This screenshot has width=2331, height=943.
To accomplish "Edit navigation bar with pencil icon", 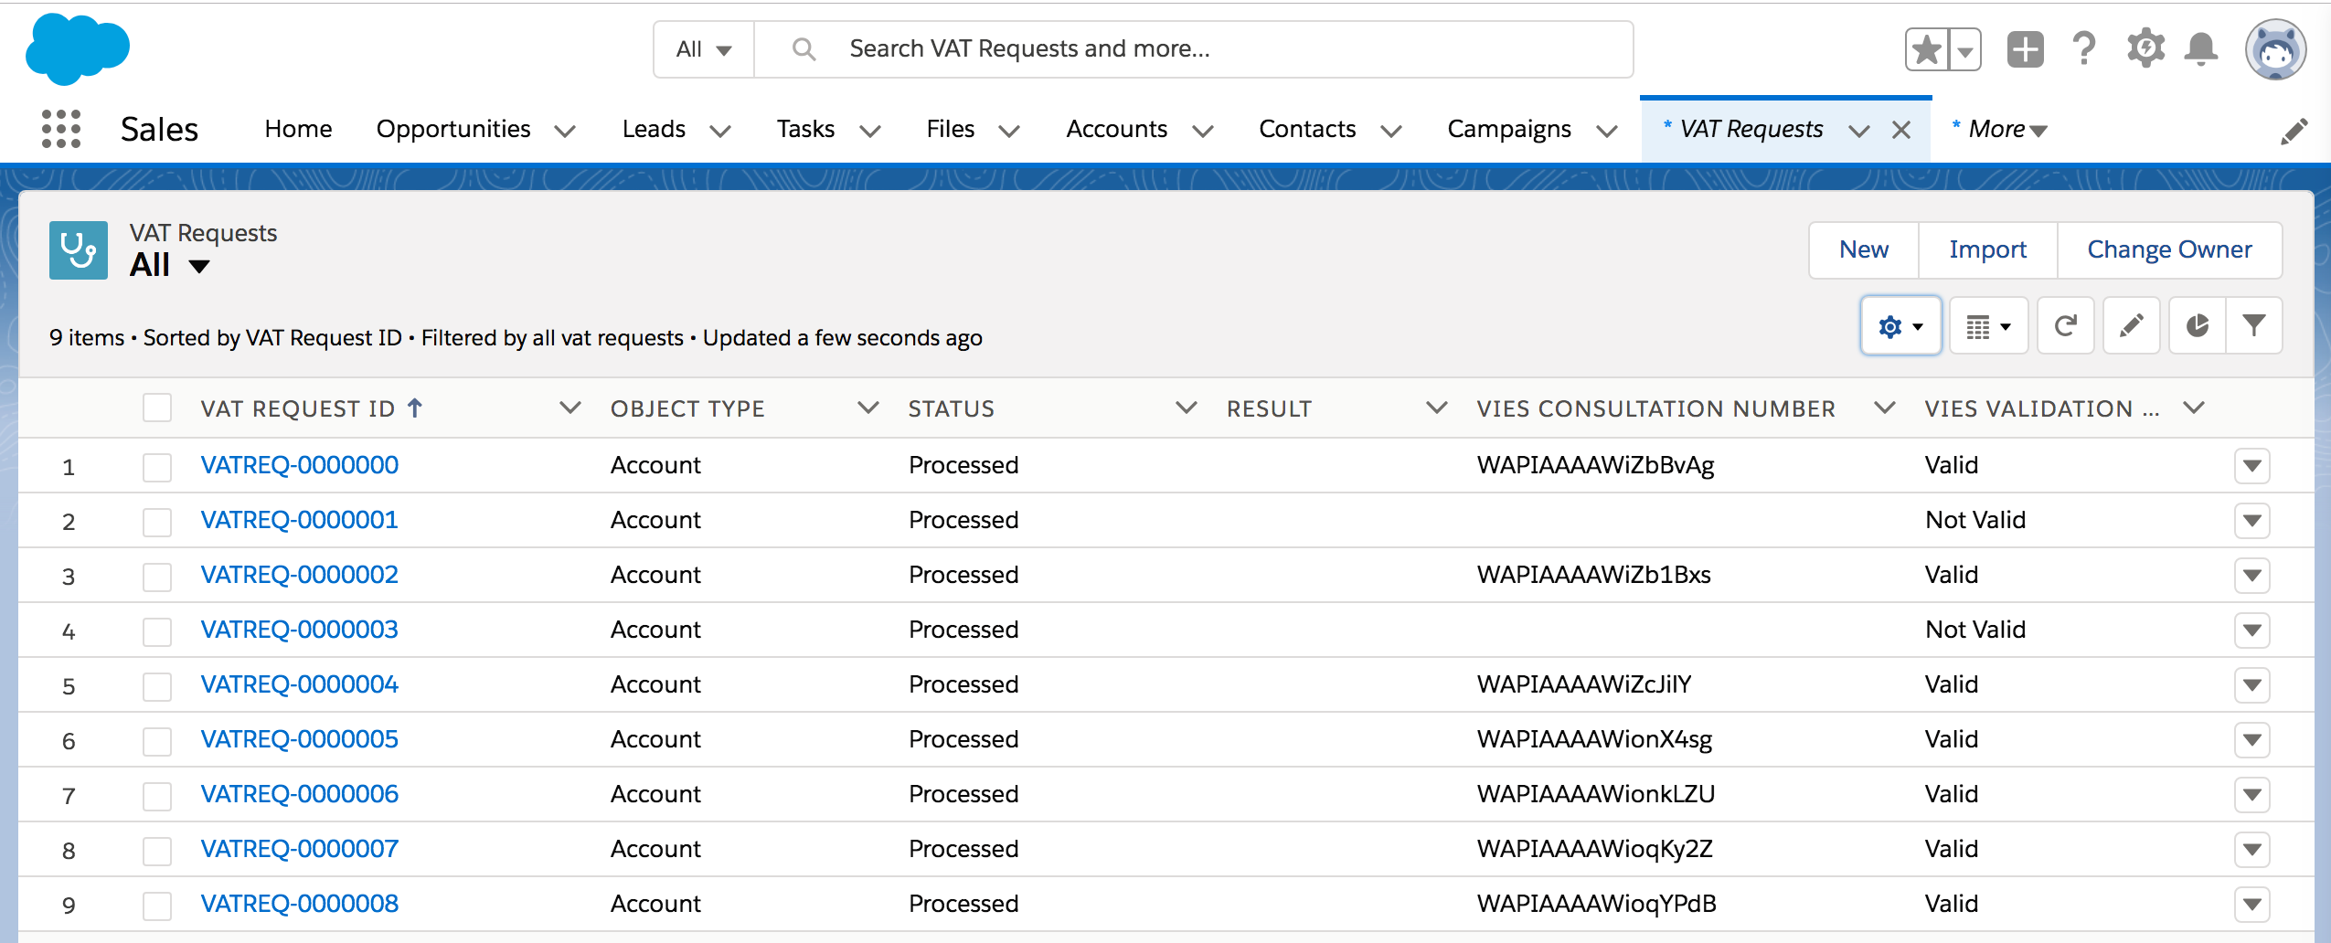I will coord(2294,131).
